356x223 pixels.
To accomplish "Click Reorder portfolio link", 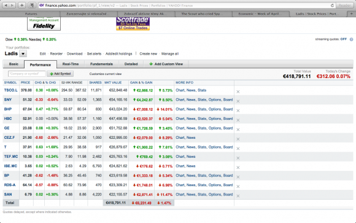I will 56,54.
